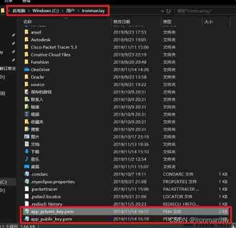Click the LOCATOR 文件 type cell
Image resolution: width=236 pixels, height=228 pixels.
click(x=177, y=197)
